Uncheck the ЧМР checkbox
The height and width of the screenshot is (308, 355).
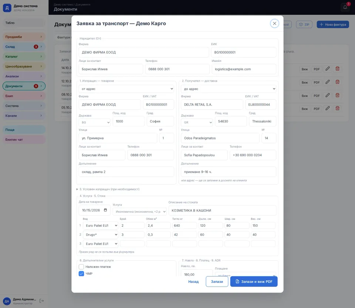[81, 274]
